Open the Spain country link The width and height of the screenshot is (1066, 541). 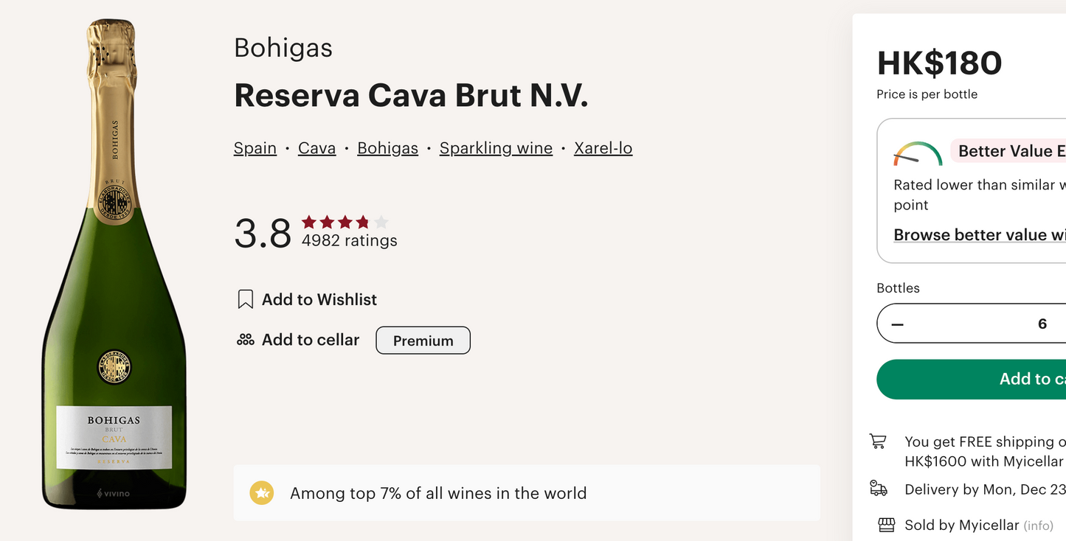255,148
